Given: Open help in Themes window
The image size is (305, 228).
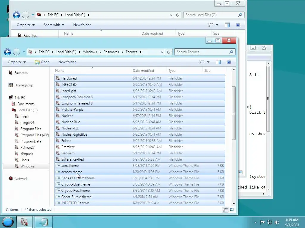Looking at the screenshot, I should click(x=229, y=62).
